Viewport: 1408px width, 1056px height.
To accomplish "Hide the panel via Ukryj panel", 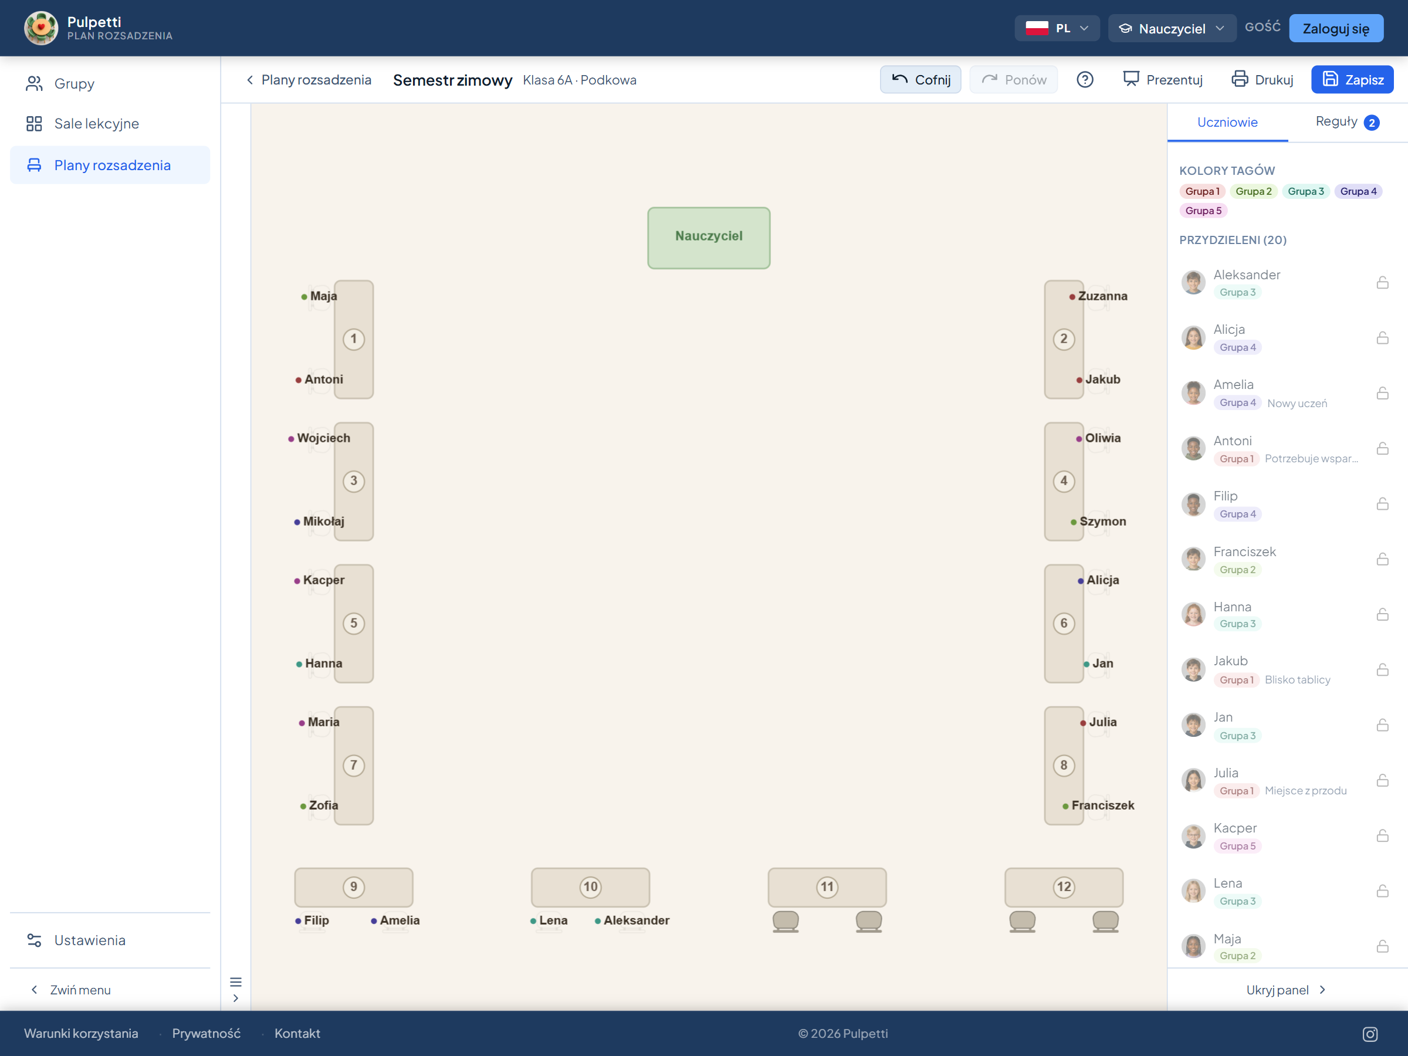I will [1287, 990].
